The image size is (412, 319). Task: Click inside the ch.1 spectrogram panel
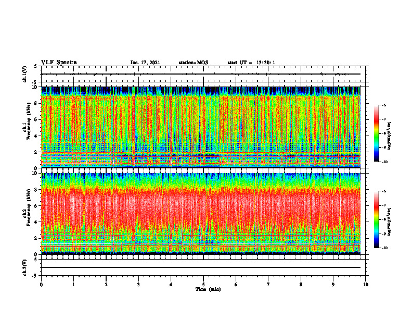click(201, 127)
